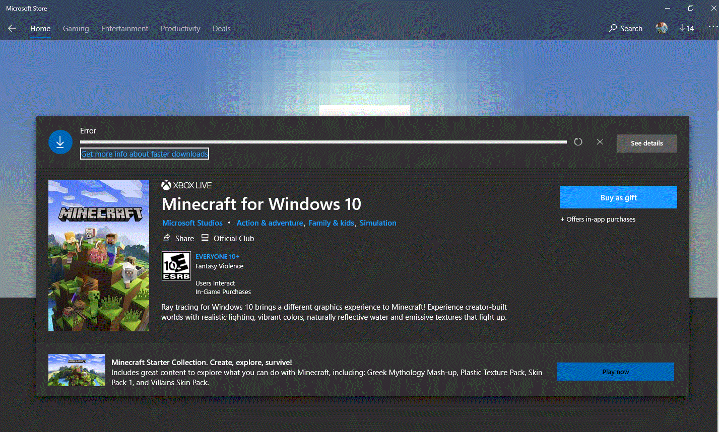The height and width of the screenshot is (432, 719).
Task: Open the Entertainment tab
Action: 125,29
